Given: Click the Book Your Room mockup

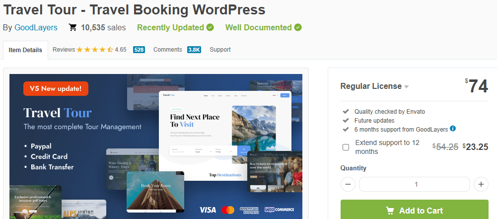Looking at the screenshot, I should 155,192.
